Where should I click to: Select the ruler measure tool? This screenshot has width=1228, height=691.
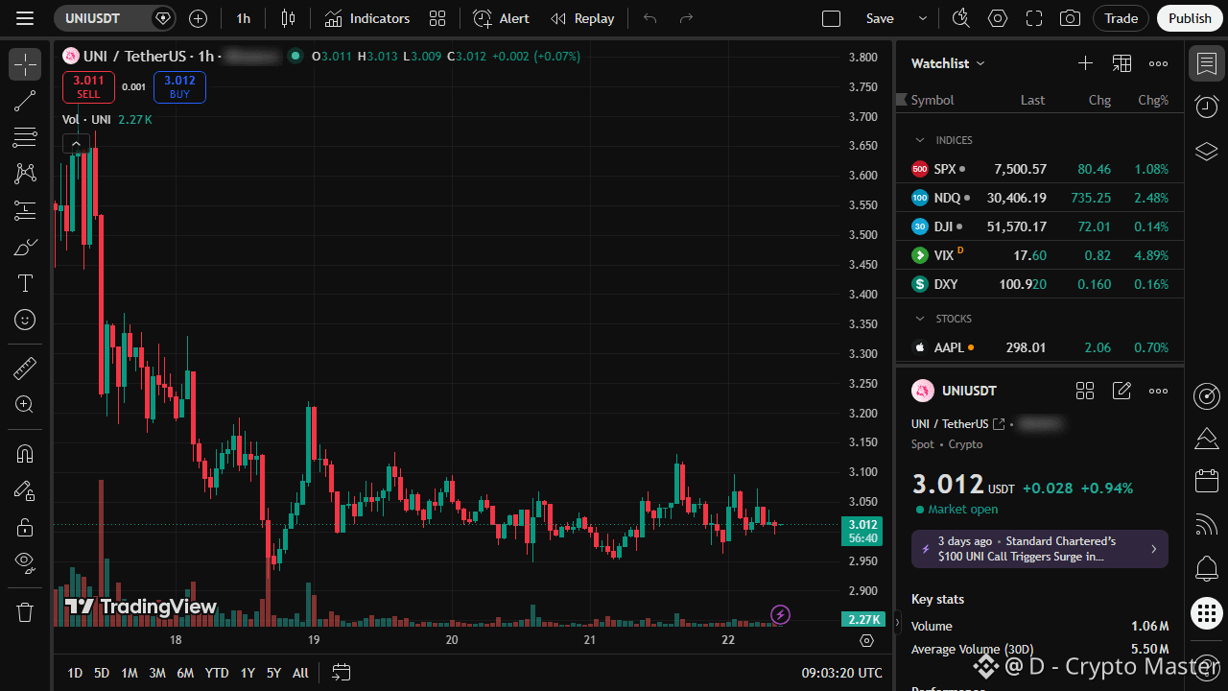click(25, 368)
